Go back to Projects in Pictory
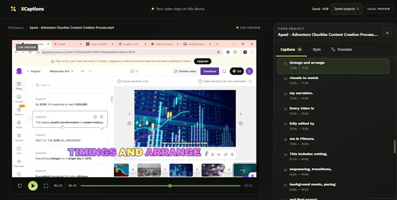397x200 pixels. (34, 71)
